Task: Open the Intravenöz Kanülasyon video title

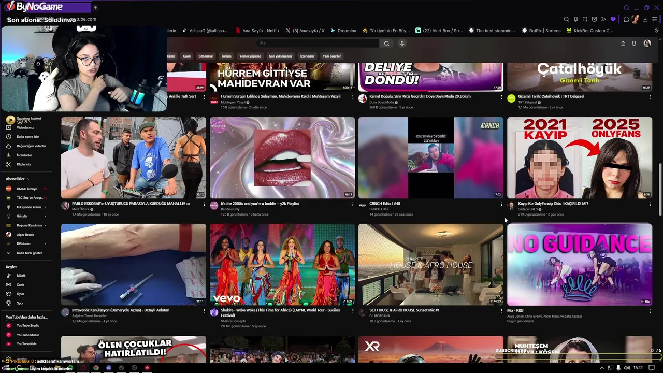Action: point(121,310)
